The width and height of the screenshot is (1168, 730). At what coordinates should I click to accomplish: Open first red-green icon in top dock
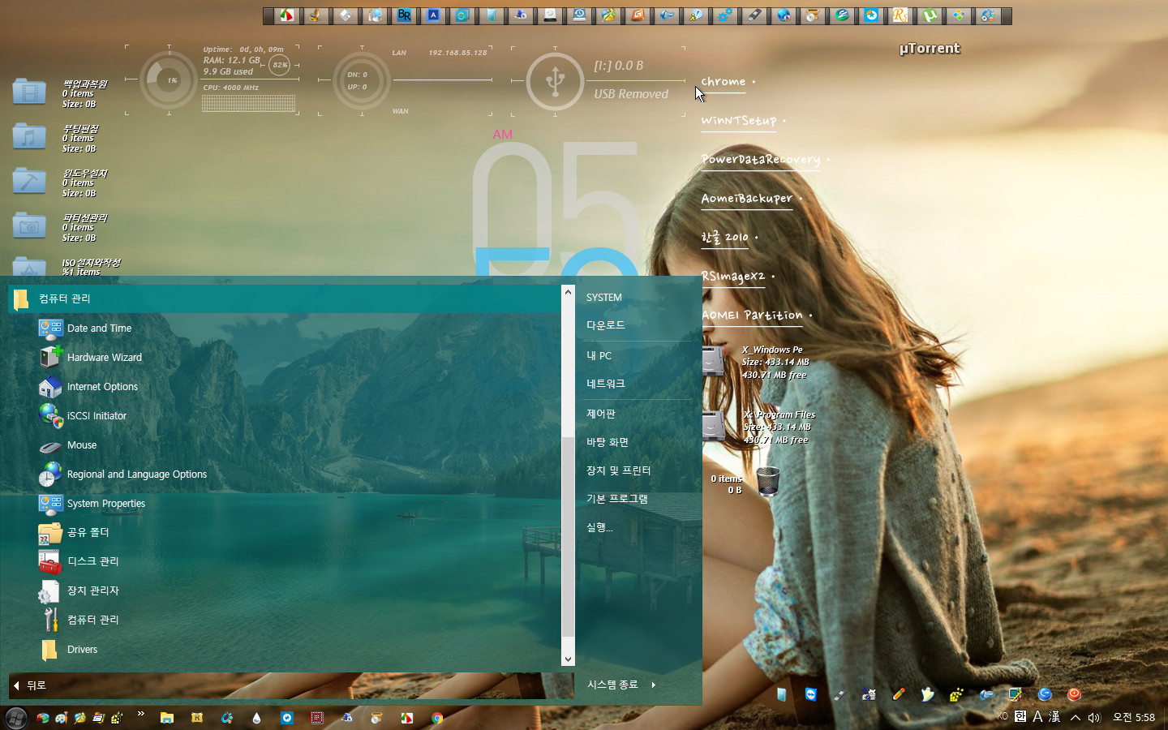coord(287,15)
